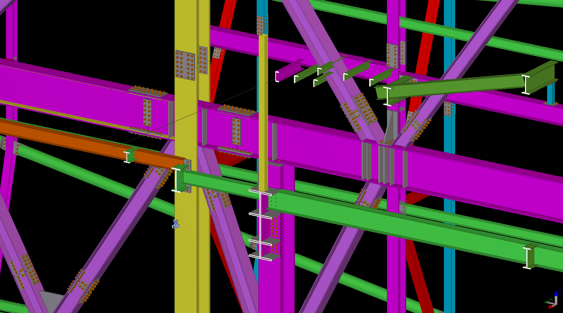The image size is (563, 313).
Task: Pick I-section marker at right end of olive beam
Action: pyautogui.click(x=525, y=84)
